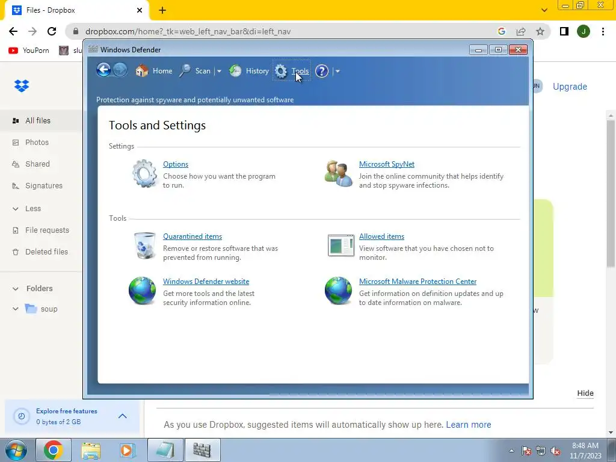Collapse the Folders section chevron
Viewport: 616px width, 462px height.
15,289
